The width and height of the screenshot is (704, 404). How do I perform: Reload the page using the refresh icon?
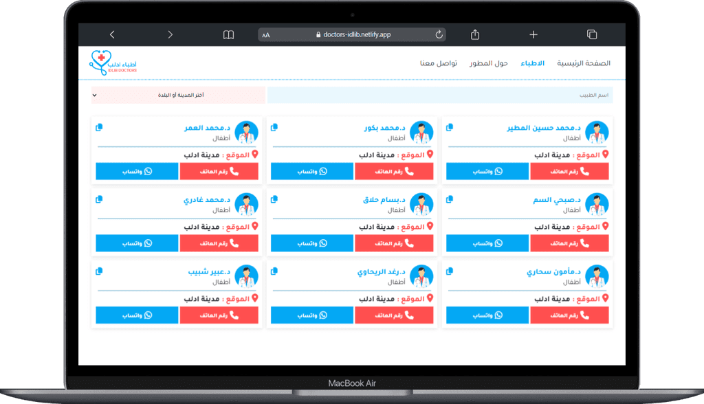pos(439,34)
